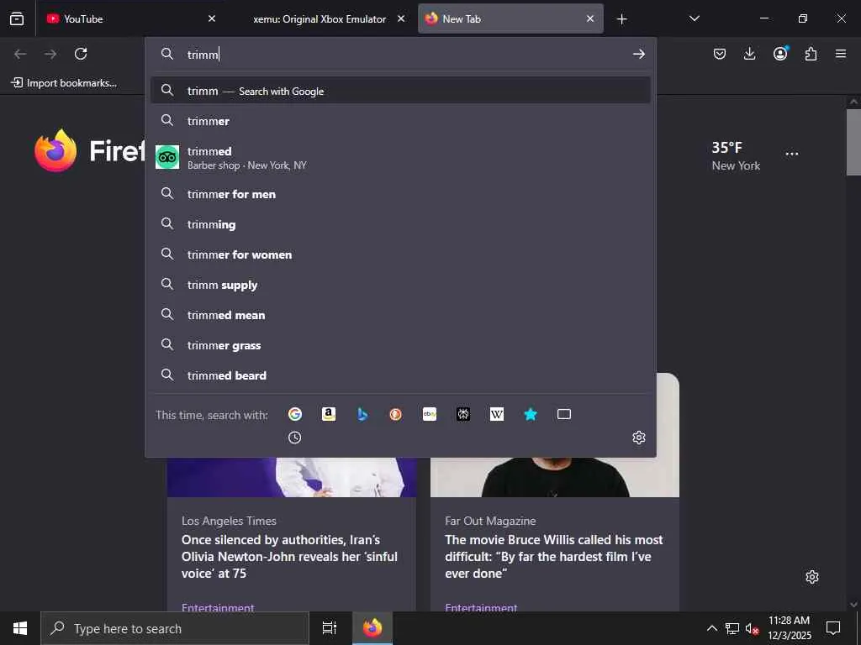Open the weather widget three-dot menu
This screenshot has width=861, height=645.
pos(792,154)
